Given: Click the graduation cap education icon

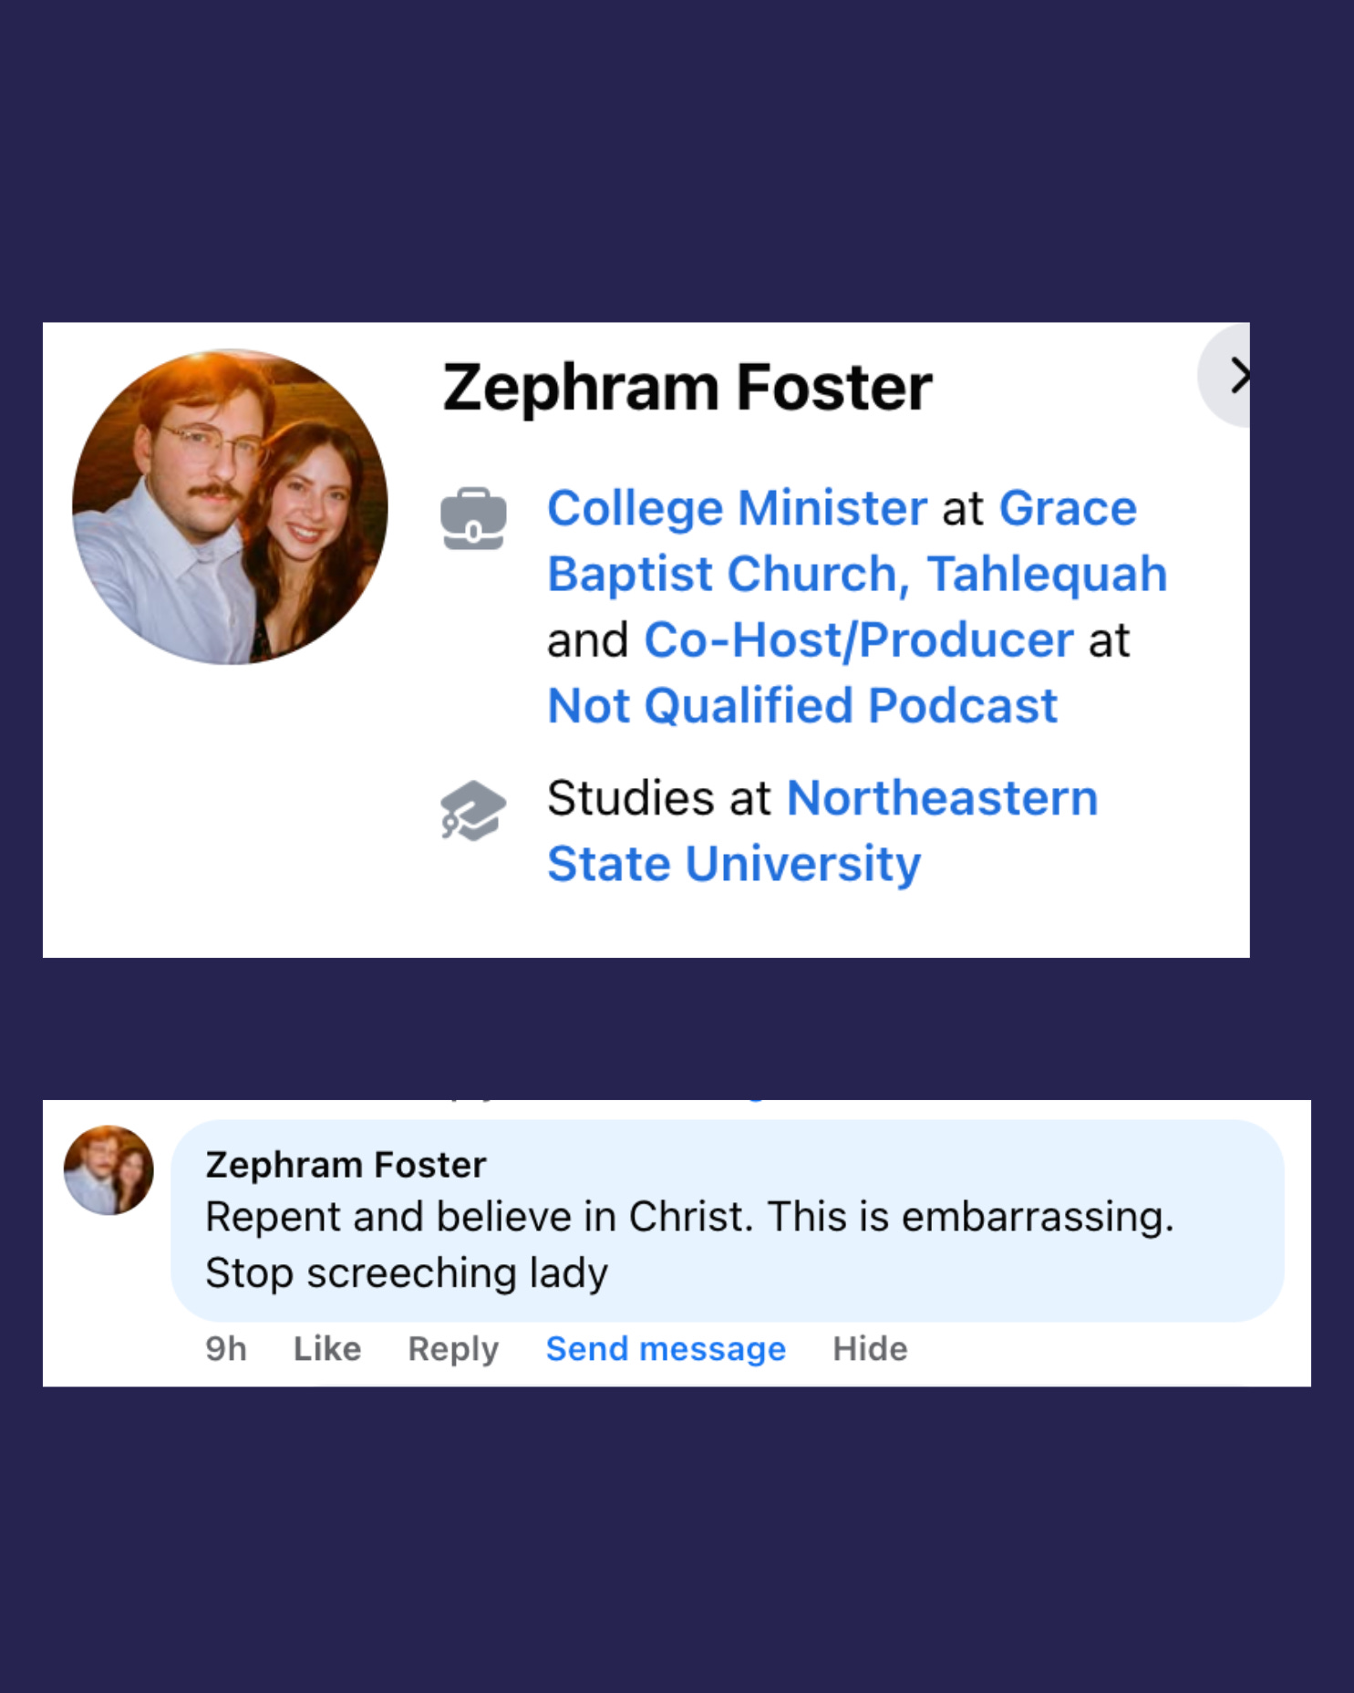Looking at the screenshot, I should tap(473, 810).
